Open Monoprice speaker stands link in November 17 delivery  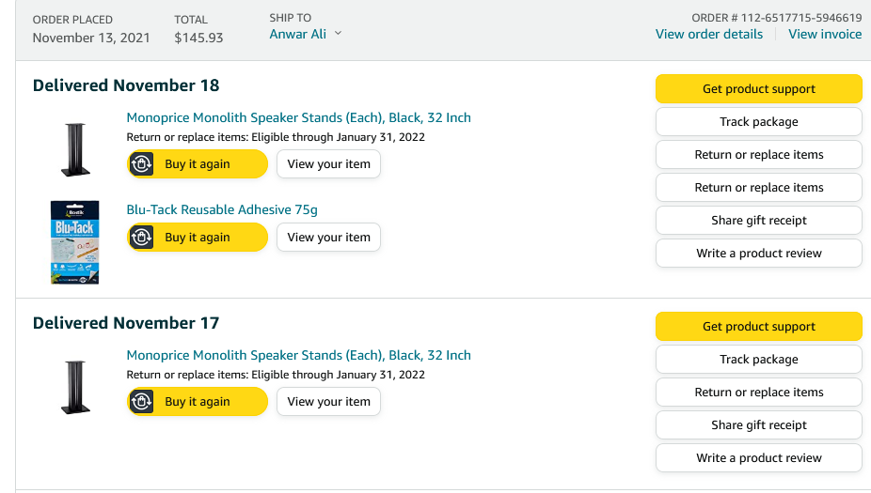coord(298,355)
